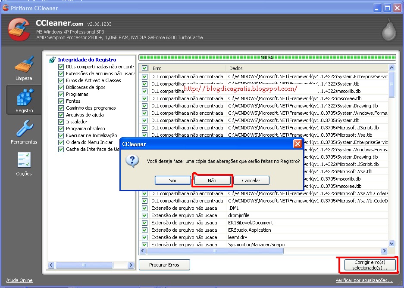Click Sim to back up registry
Image resolution: width=404 pixels, height=288 pixels.
pyautogui.click(x=172, y=181)
